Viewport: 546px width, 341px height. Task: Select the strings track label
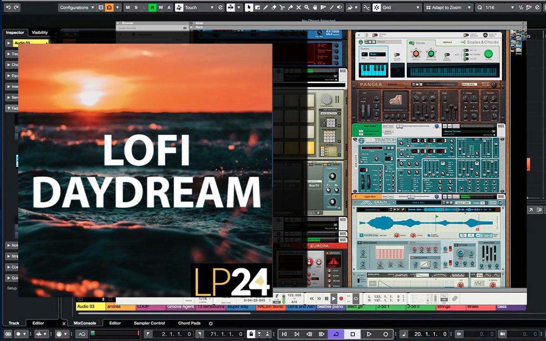pyautogui.click(x=450, y=307)
